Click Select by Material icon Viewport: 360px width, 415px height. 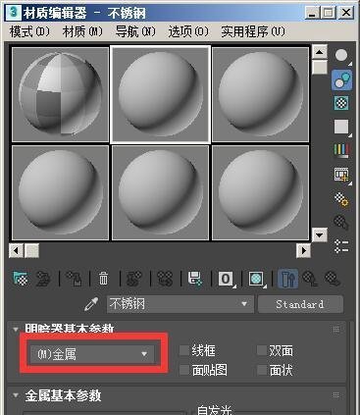[x=341, y=223]
